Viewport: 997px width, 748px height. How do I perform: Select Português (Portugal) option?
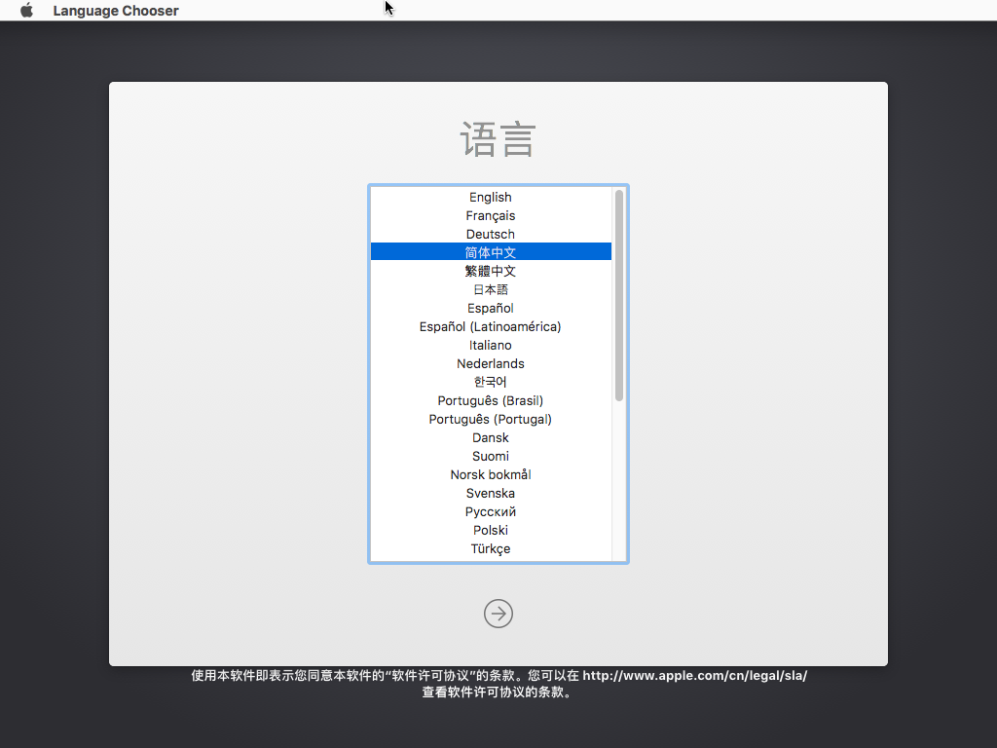pyautogui.click(x=490, y=420)
